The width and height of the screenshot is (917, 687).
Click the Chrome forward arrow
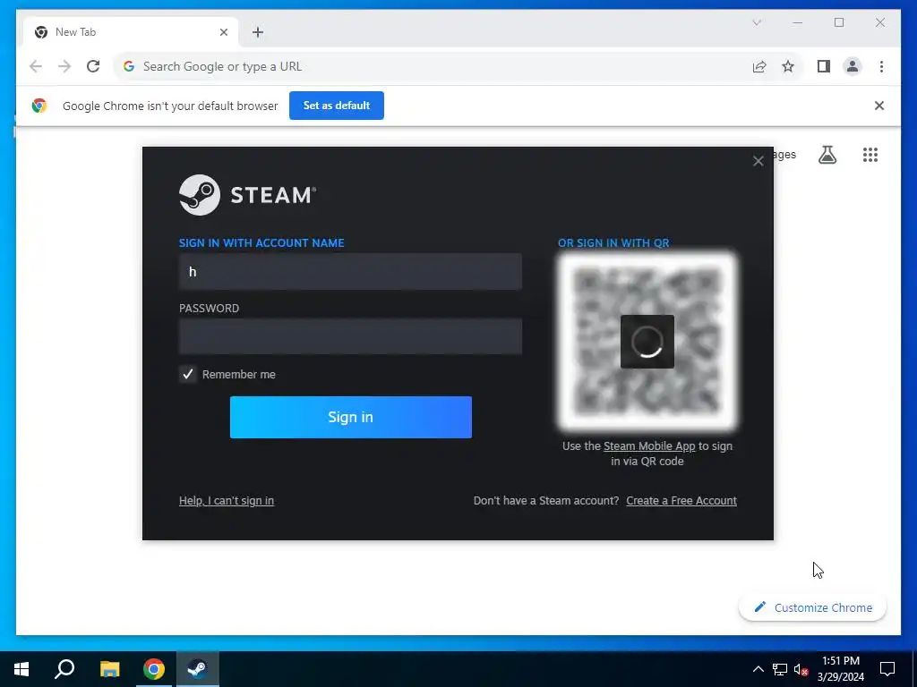[64, 66]
